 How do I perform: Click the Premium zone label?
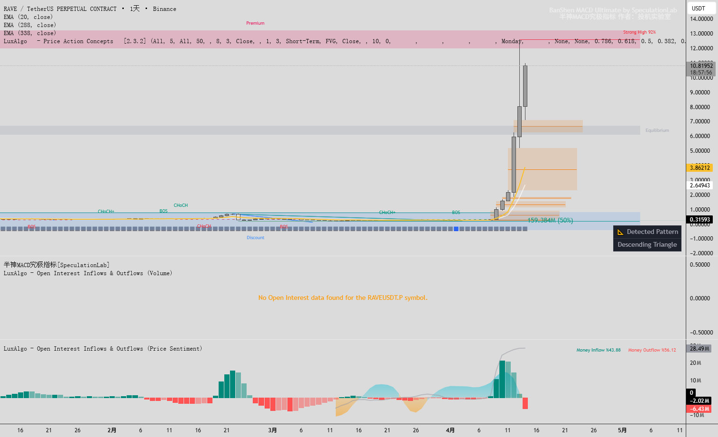click(255, 23)
